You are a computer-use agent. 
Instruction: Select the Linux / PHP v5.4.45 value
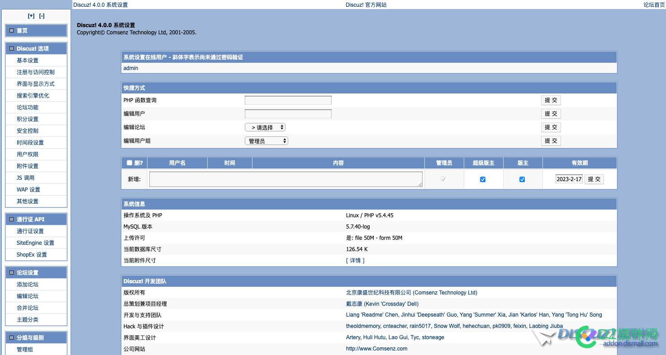(370, 215)
